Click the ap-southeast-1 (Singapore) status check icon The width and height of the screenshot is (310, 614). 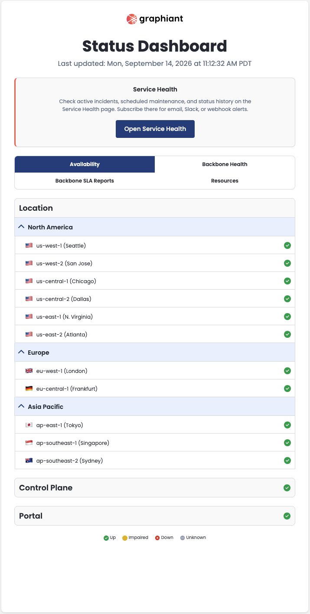(287, 443)
